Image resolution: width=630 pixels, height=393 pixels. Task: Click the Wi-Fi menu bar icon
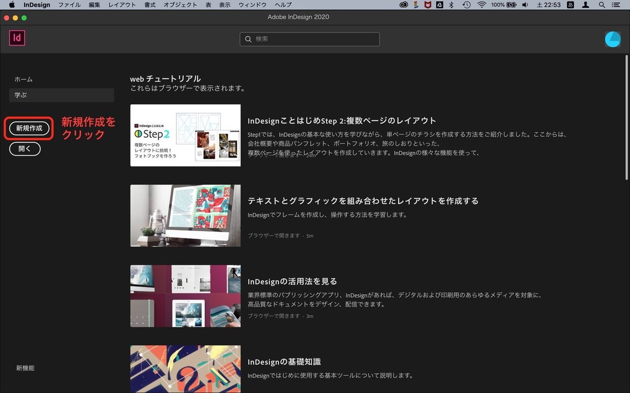[x=481, y=5]
